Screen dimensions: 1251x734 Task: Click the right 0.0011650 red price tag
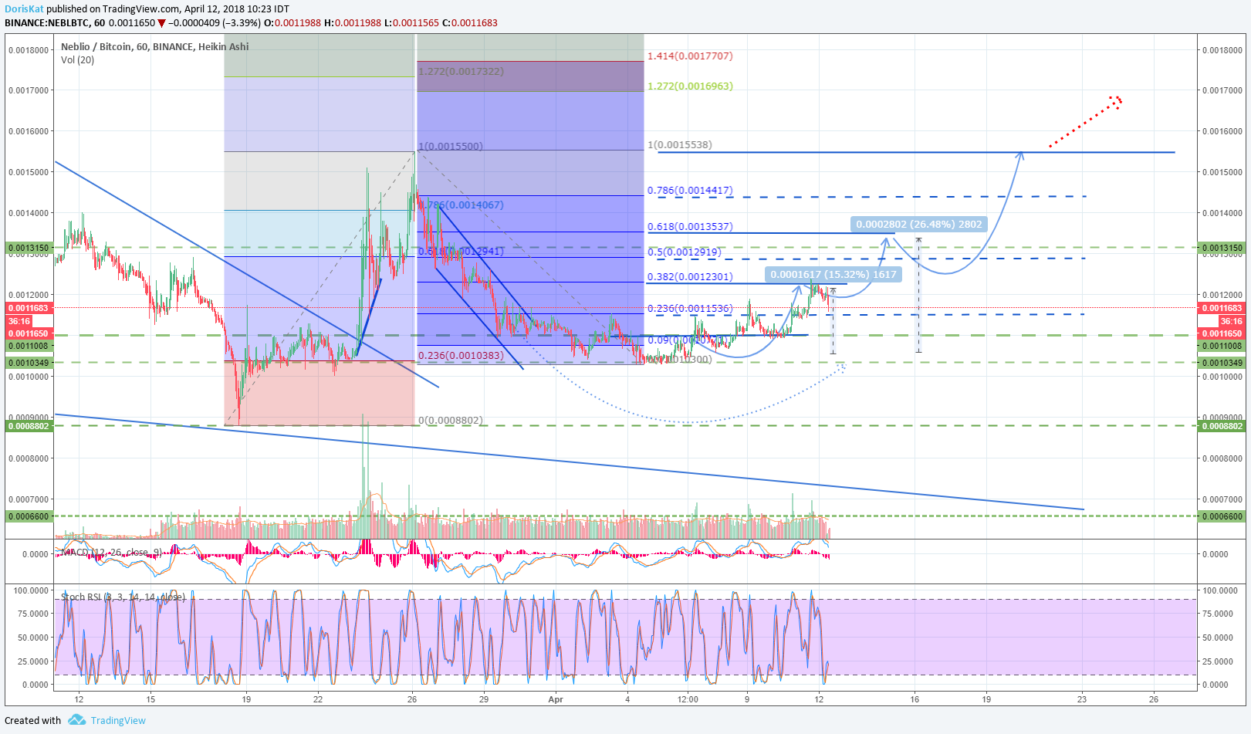[x=1222, y=333]
